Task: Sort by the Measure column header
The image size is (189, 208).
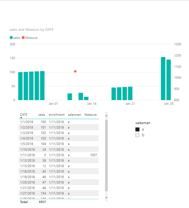Action: click(90, 115)
